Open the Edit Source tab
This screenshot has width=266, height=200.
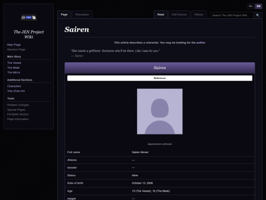(x=179, y=15)
